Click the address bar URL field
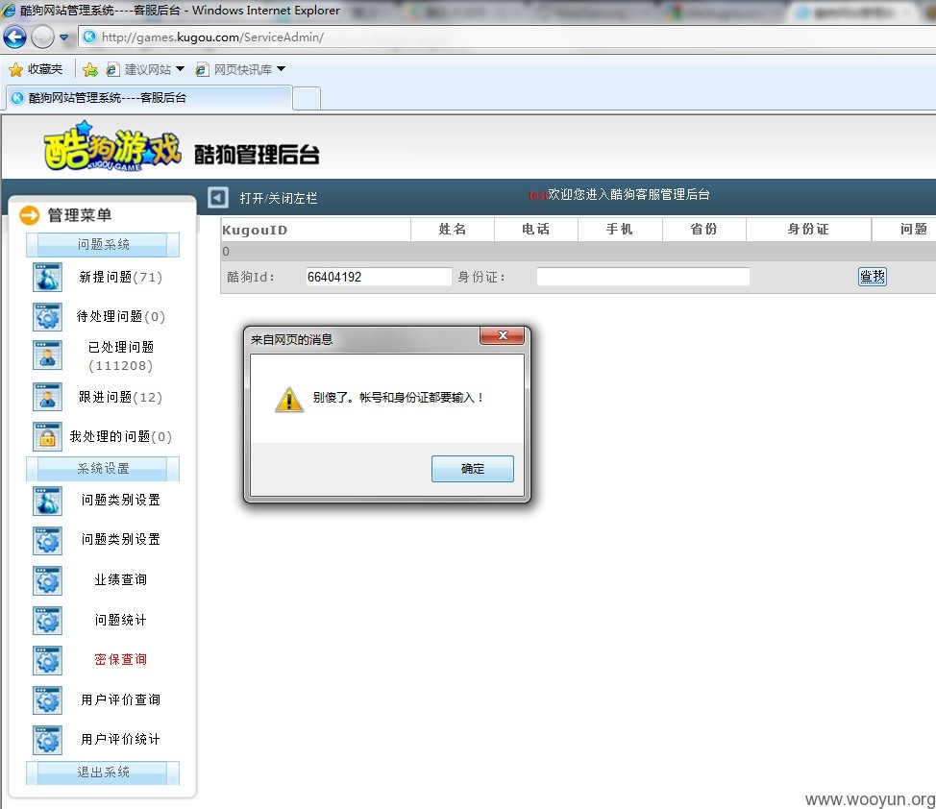This screenshot has width=936, height=809. [x=506, y=37]
